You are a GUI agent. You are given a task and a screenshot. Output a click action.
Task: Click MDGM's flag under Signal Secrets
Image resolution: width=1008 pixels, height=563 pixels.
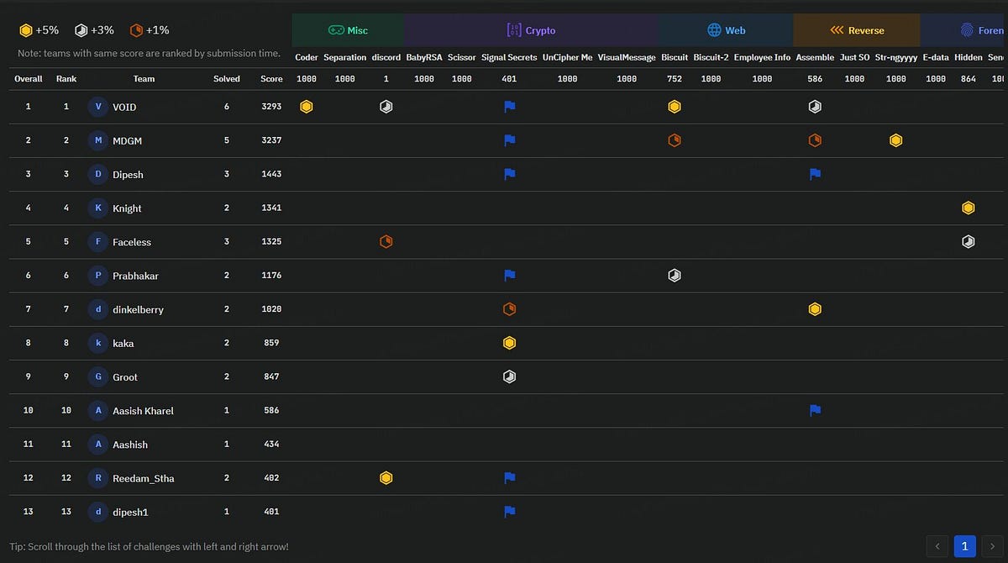pyautogui.click(x=508, y=140)
